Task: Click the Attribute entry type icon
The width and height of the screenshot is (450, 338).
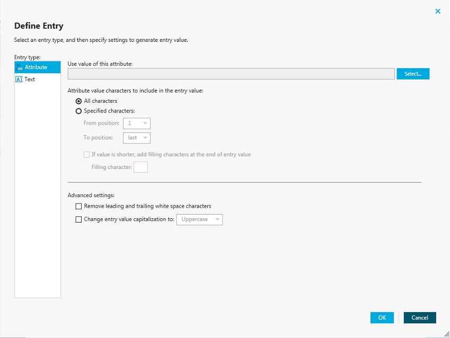Action: pyautogui.click(x=19, y=67)
